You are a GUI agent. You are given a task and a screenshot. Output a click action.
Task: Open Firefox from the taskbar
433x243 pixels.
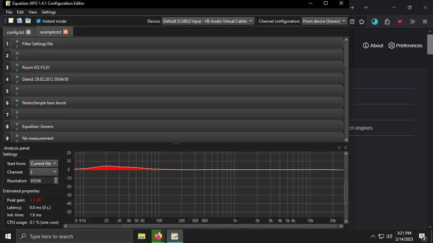pos(158,236)
